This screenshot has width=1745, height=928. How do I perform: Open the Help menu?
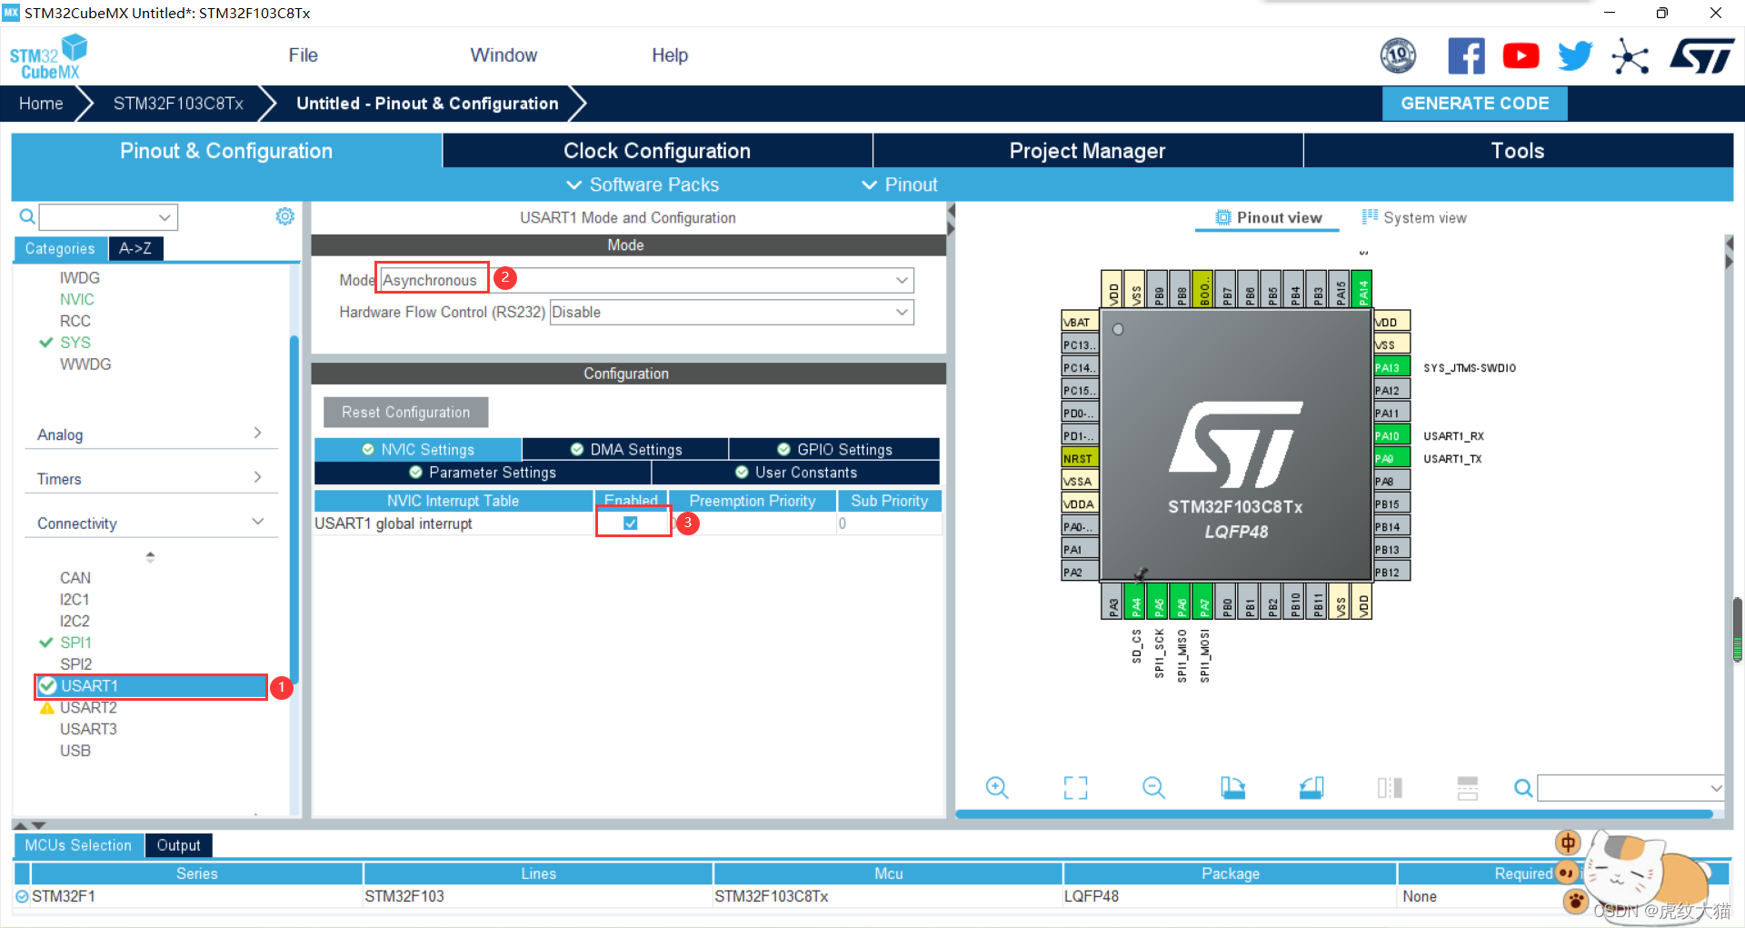coord(670,55)
